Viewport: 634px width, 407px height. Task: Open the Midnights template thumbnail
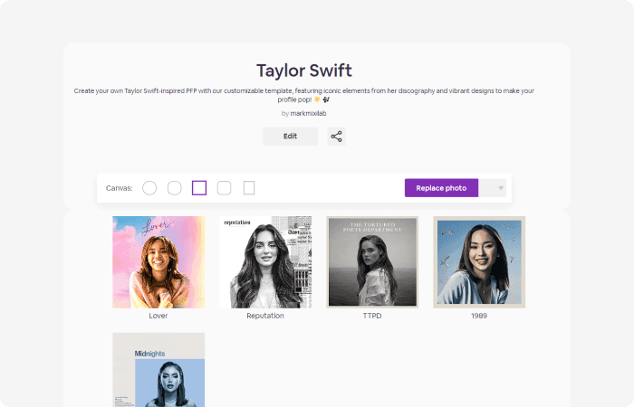click(158, 371)
